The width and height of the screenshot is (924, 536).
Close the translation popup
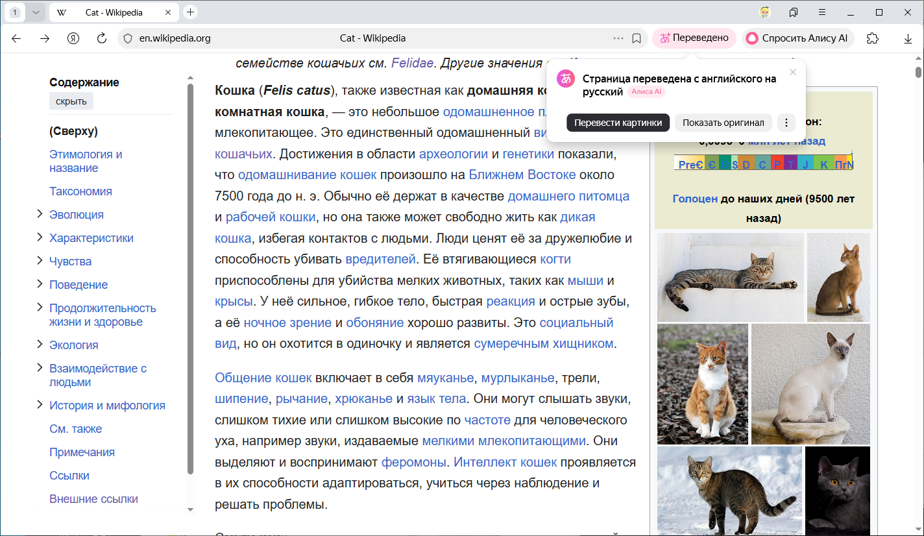click(792, 72)
